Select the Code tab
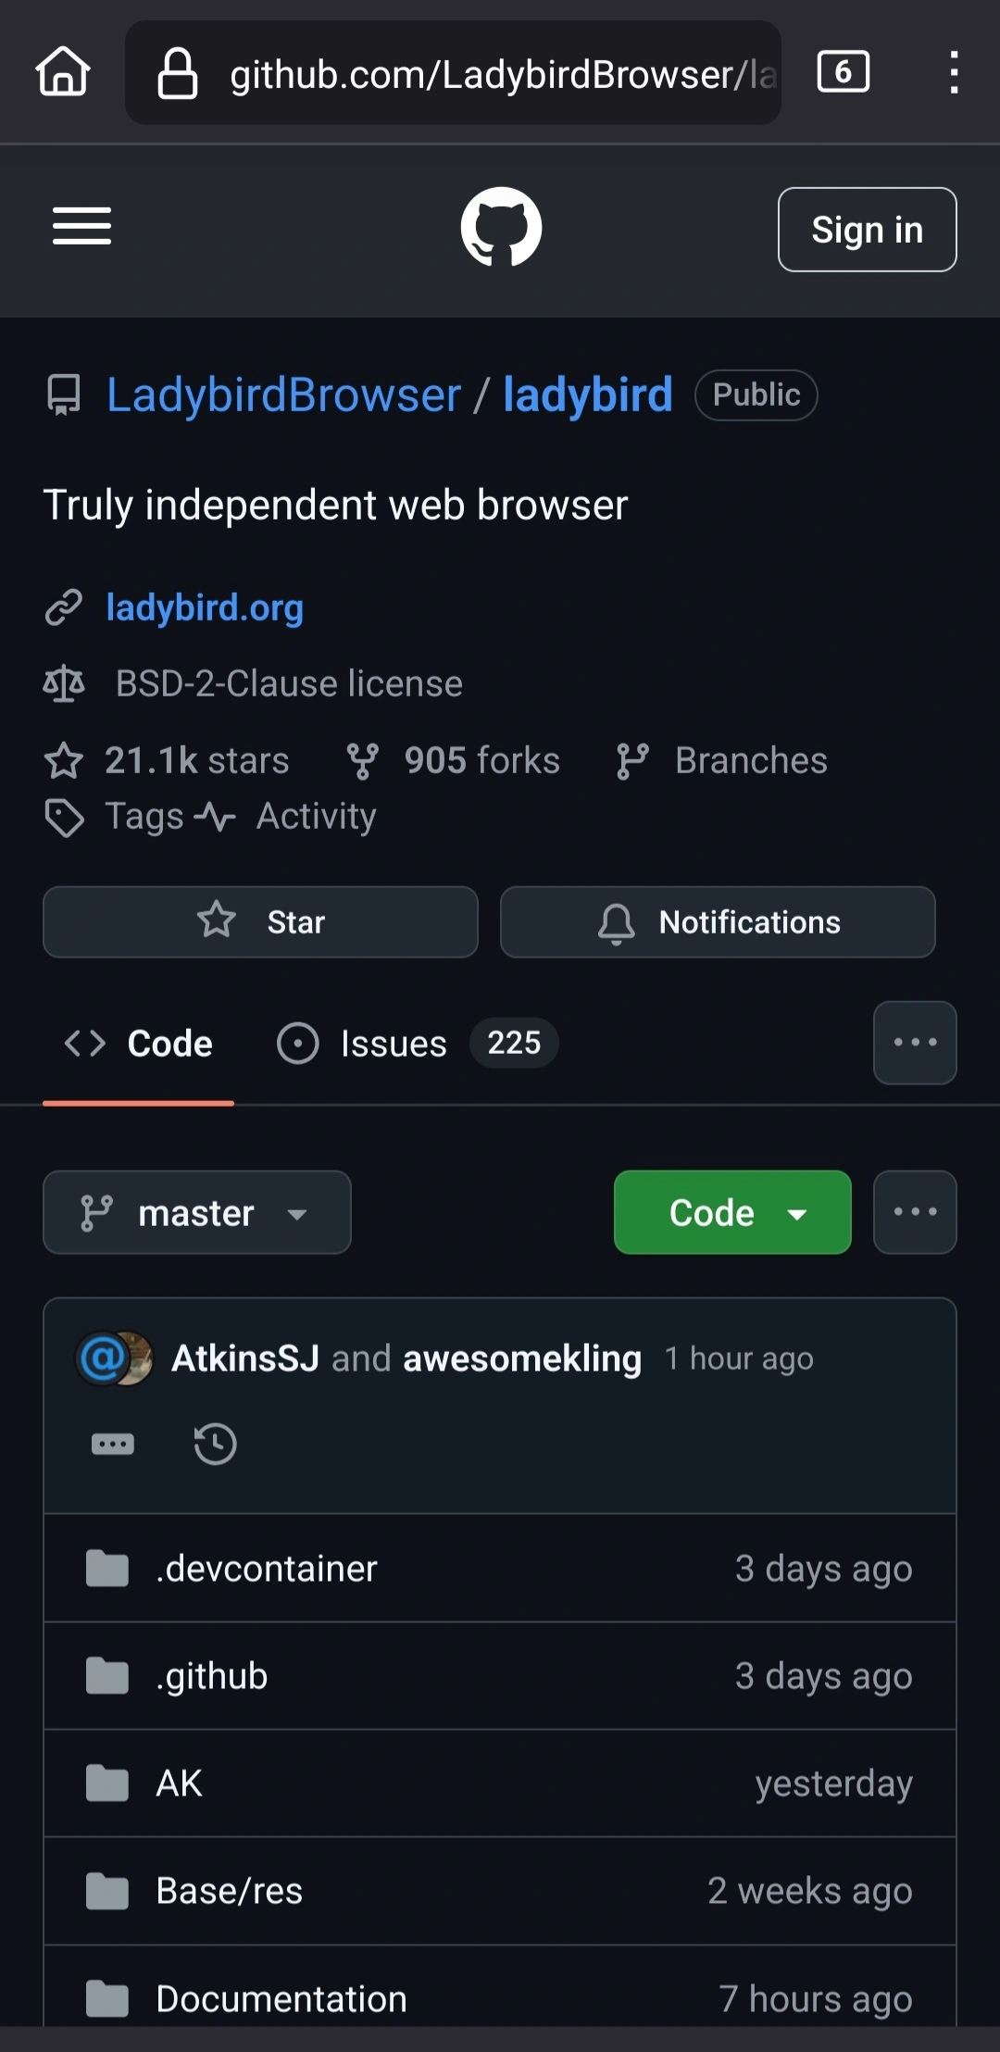 [138, 1044]
